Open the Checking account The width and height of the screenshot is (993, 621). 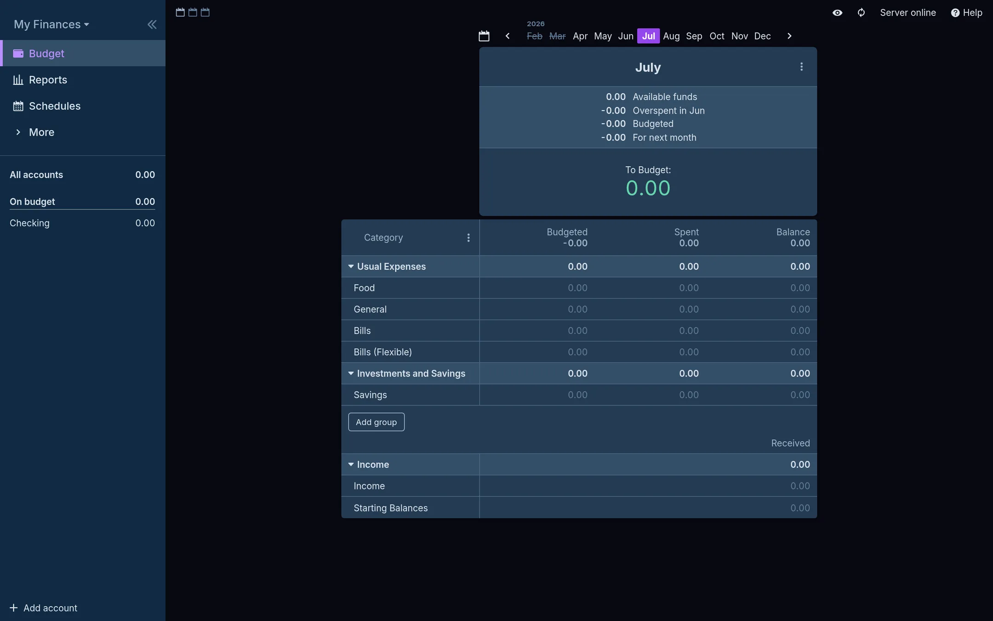coord(82,223)
